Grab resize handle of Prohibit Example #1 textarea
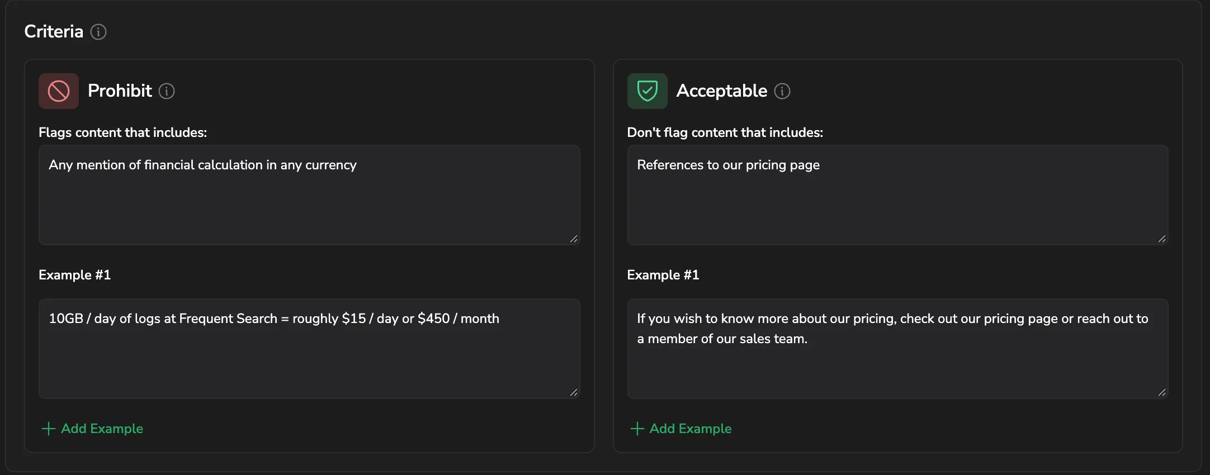This screenshot has height=475, width=1210. point(574,392)
